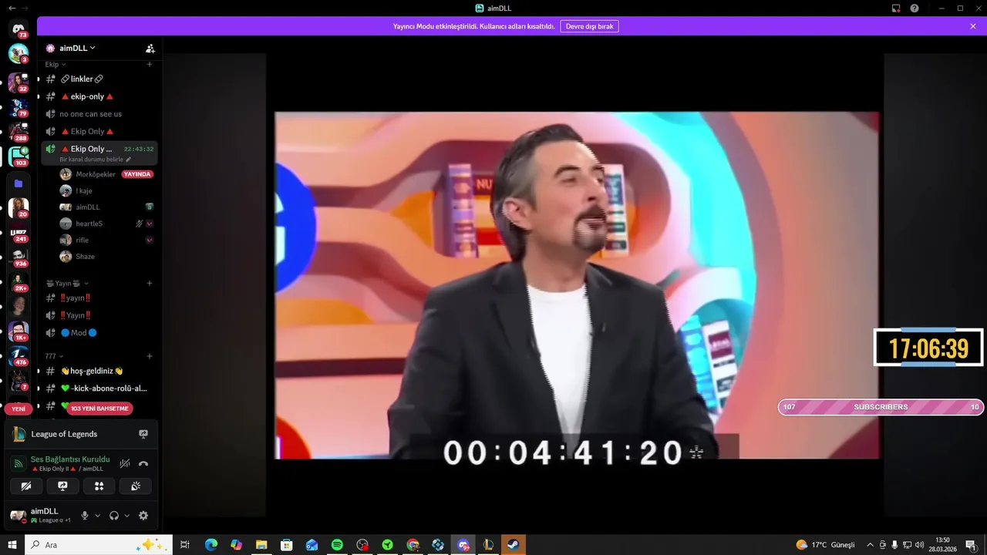This screenshot has height=555, width=987.
Task: Click Devre dışı bırak to disable Streamer Mode
Action: point(589,26)
